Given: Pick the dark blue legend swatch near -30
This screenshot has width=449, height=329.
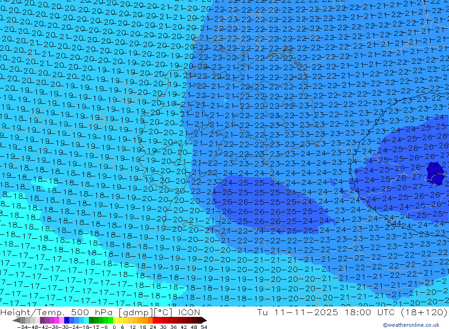Looking at the screenshot, I should coord(66,320).
